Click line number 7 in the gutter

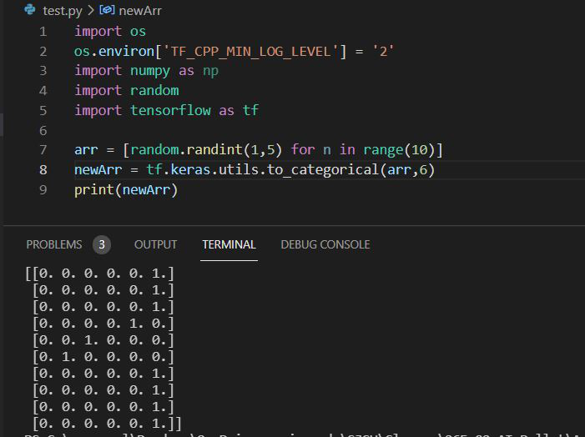coord(43,150)
